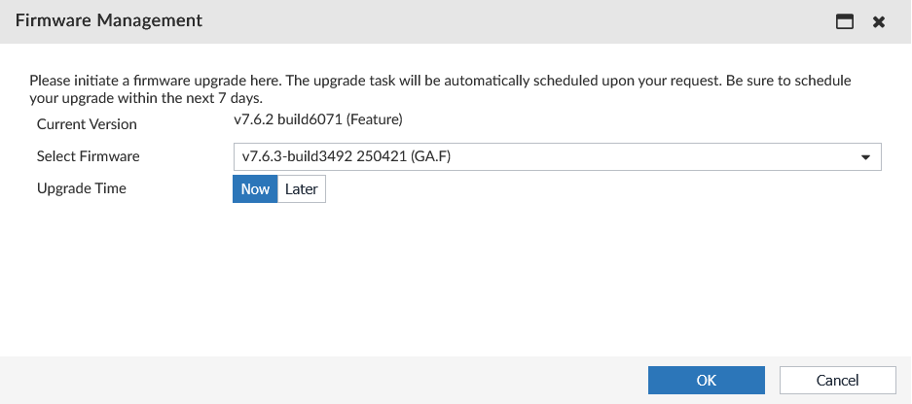The image size is (912, 404).
Task: Click the Firmware Management title text
Action: 109,20
